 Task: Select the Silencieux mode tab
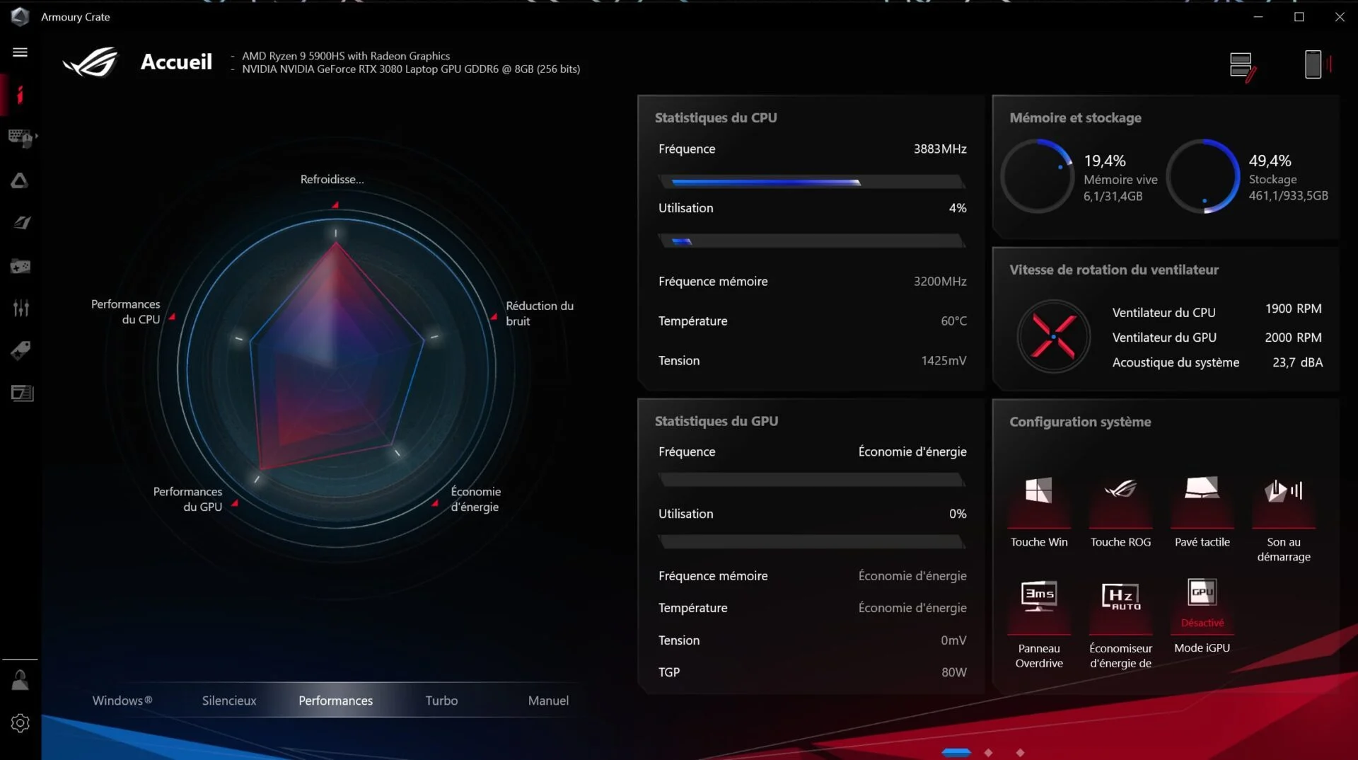tap(228, 700)
